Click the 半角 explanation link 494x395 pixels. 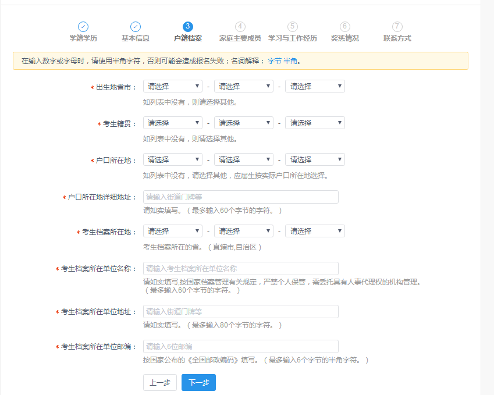(x=290, y=61)
